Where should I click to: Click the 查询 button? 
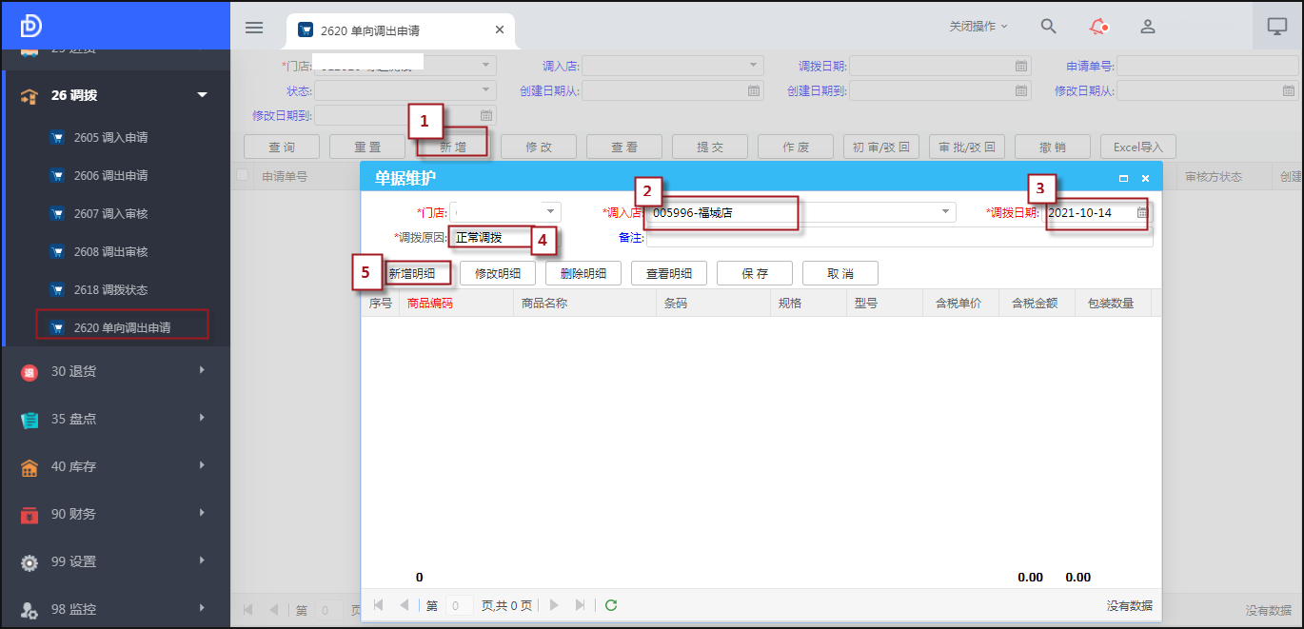point(282,147)
